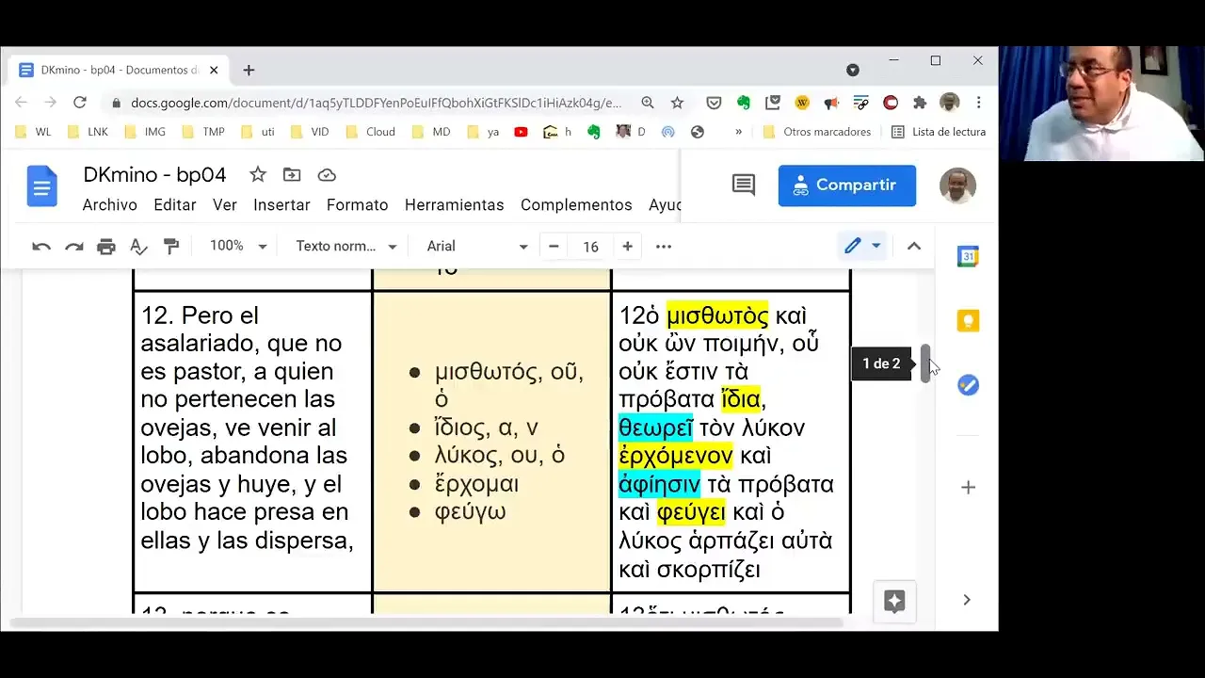Click the bullet item φεύγω
The width and height of the screenshot is (1205, 678).
pos(470,511)
